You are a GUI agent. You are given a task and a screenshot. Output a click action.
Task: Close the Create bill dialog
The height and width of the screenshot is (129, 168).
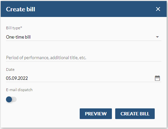158,9
